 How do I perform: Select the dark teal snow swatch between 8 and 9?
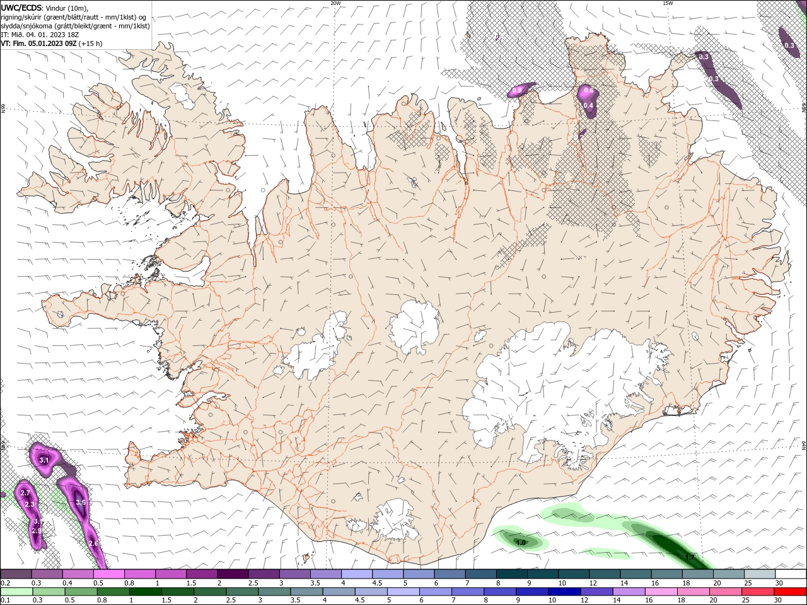pos(512,574)
